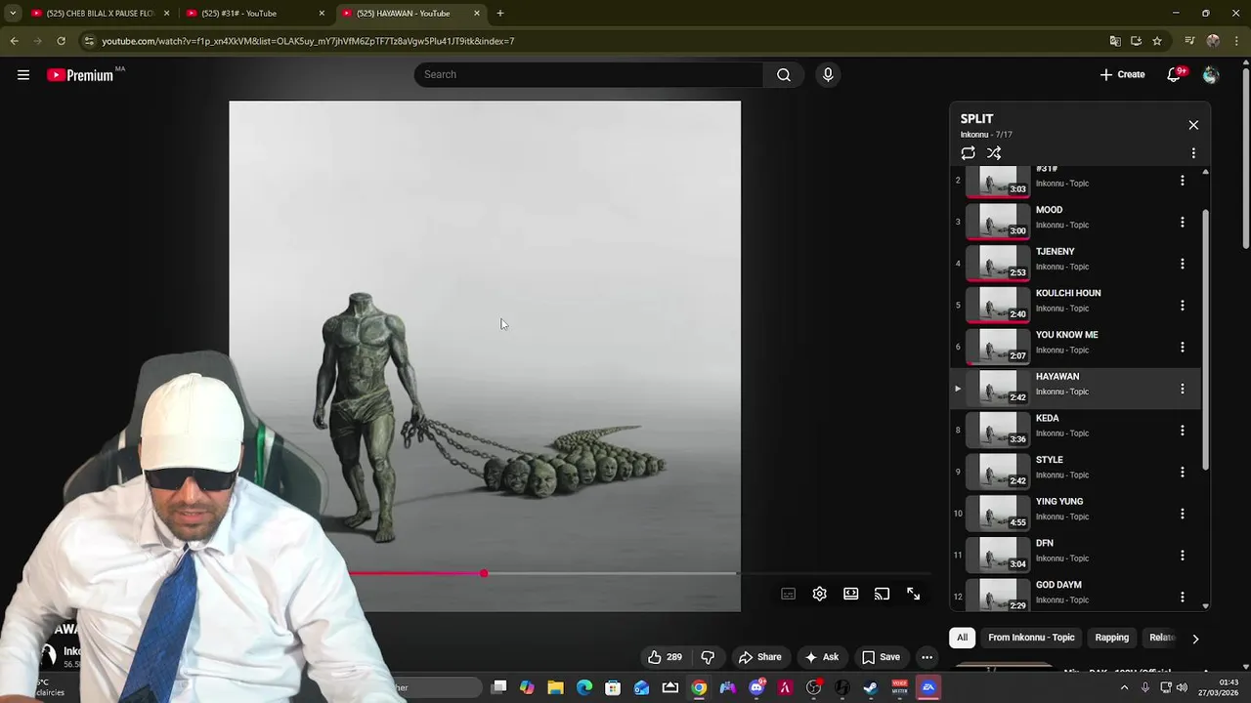Open the options menu for KOULCHI HOUN

pyautogui.click(x=1183, y=306)
